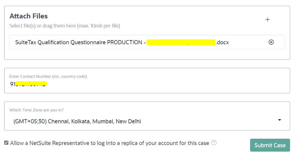
Task: Click the 'Enter Contact Number' label
Action: point(48,77)
